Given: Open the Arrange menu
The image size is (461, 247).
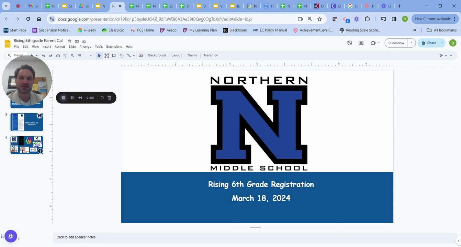Looking at the screenshot, I should (85, 47).
